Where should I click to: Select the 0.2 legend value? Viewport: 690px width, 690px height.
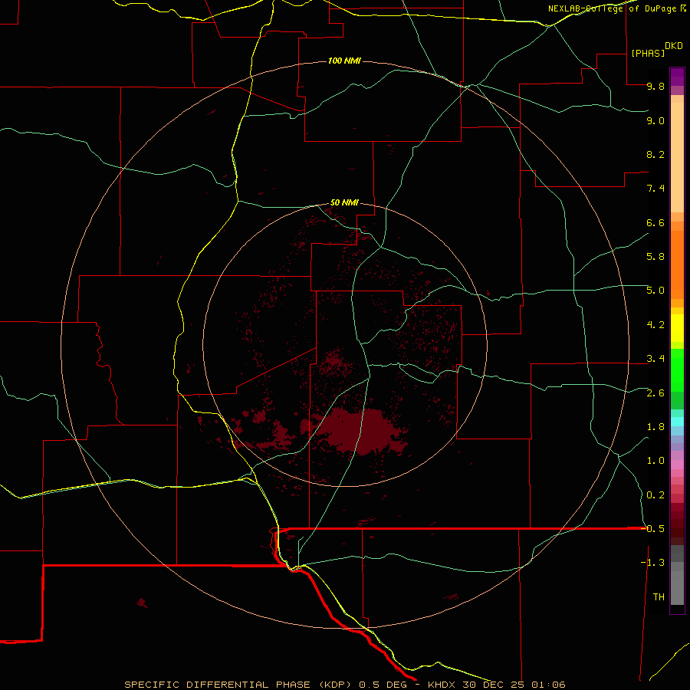tap(655, 495)
